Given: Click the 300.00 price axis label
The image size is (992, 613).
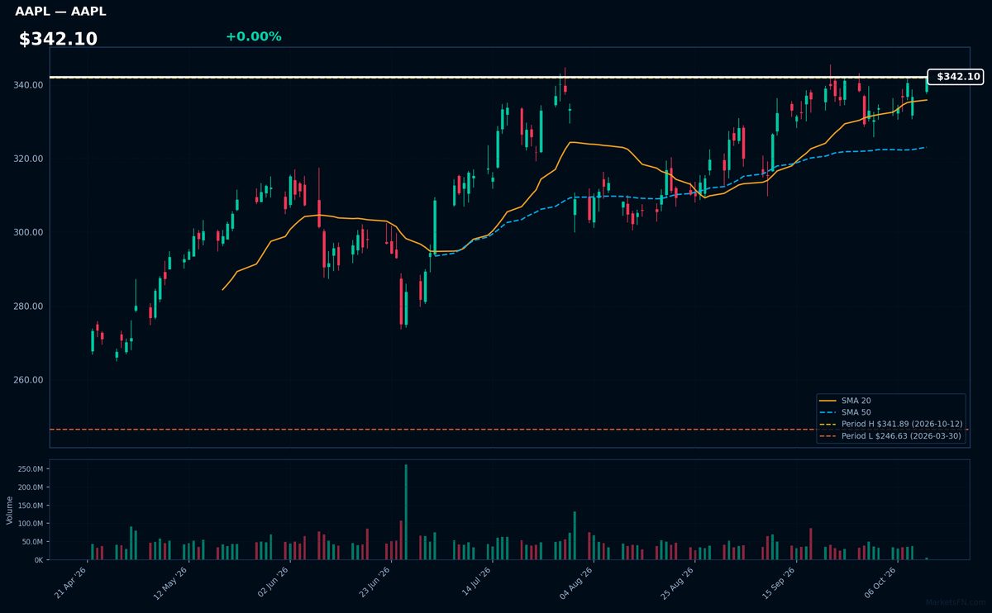Looking at the screenshot, I should (29, 232).
